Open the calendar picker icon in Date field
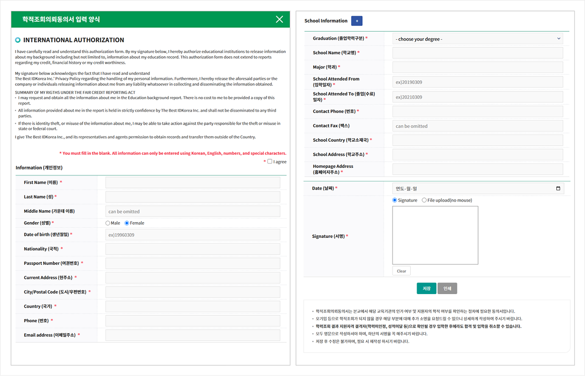The width and height of the screenshot is (585, 376). click(x=558, y=189)
